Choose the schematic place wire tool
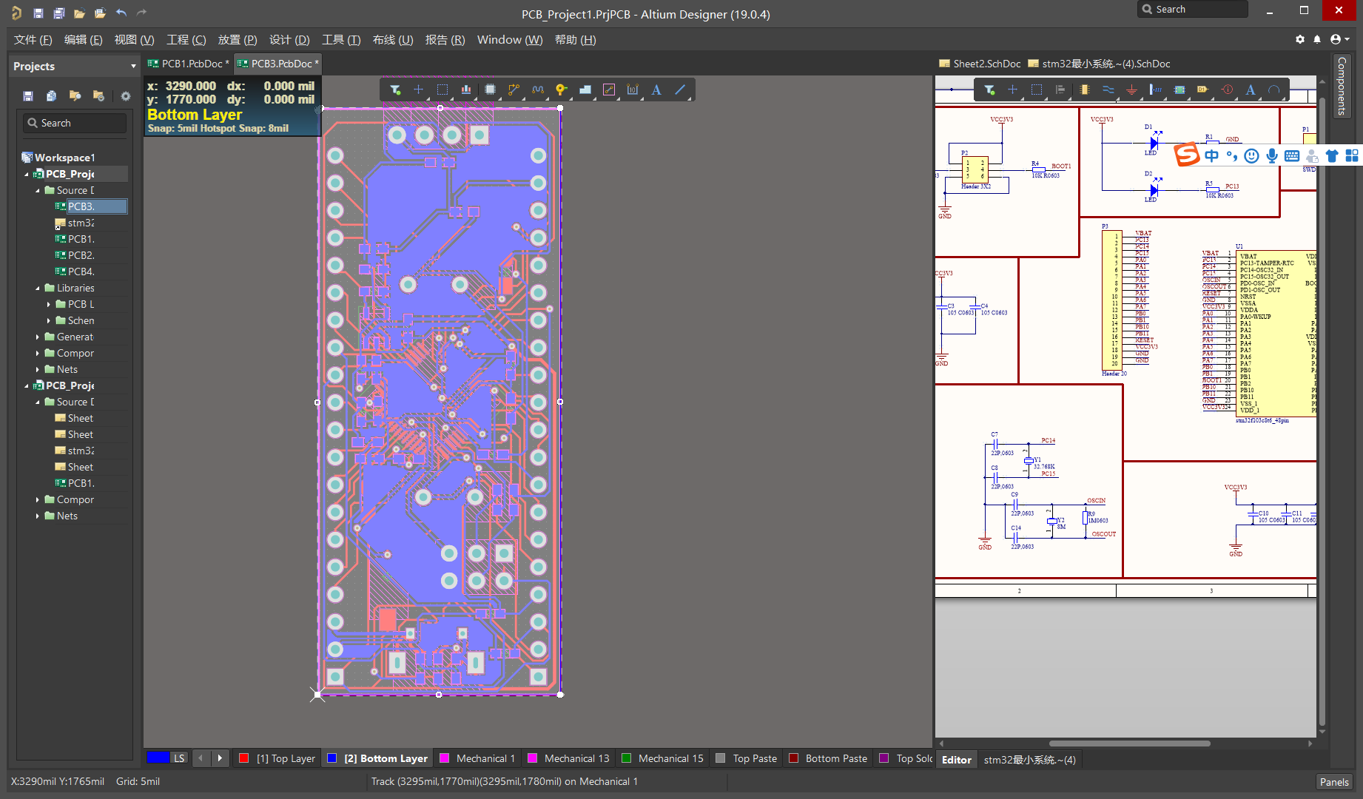Screen dimensions: 1363x799 point(1108,90)
